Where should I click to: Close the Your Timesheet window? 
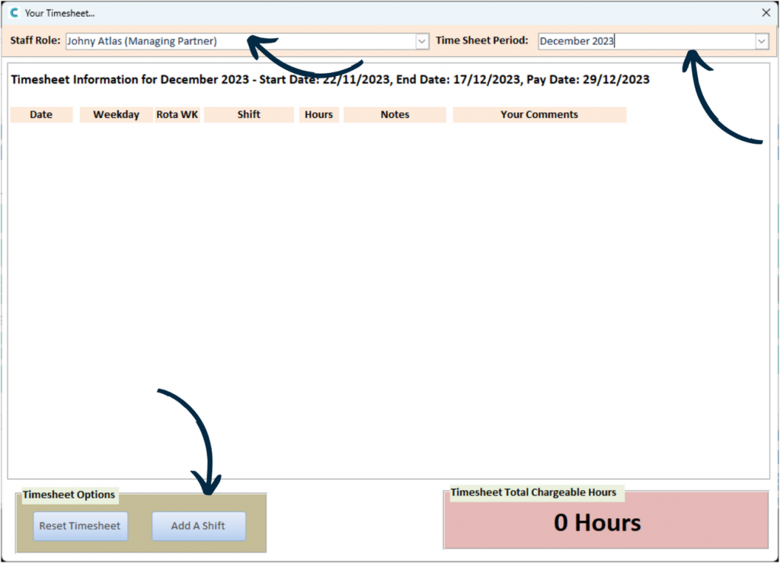766,13
